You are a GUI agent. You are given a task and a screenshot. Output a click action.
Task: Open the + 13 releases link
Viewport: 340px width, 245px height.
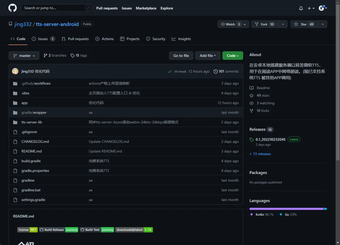click(260, 154)
